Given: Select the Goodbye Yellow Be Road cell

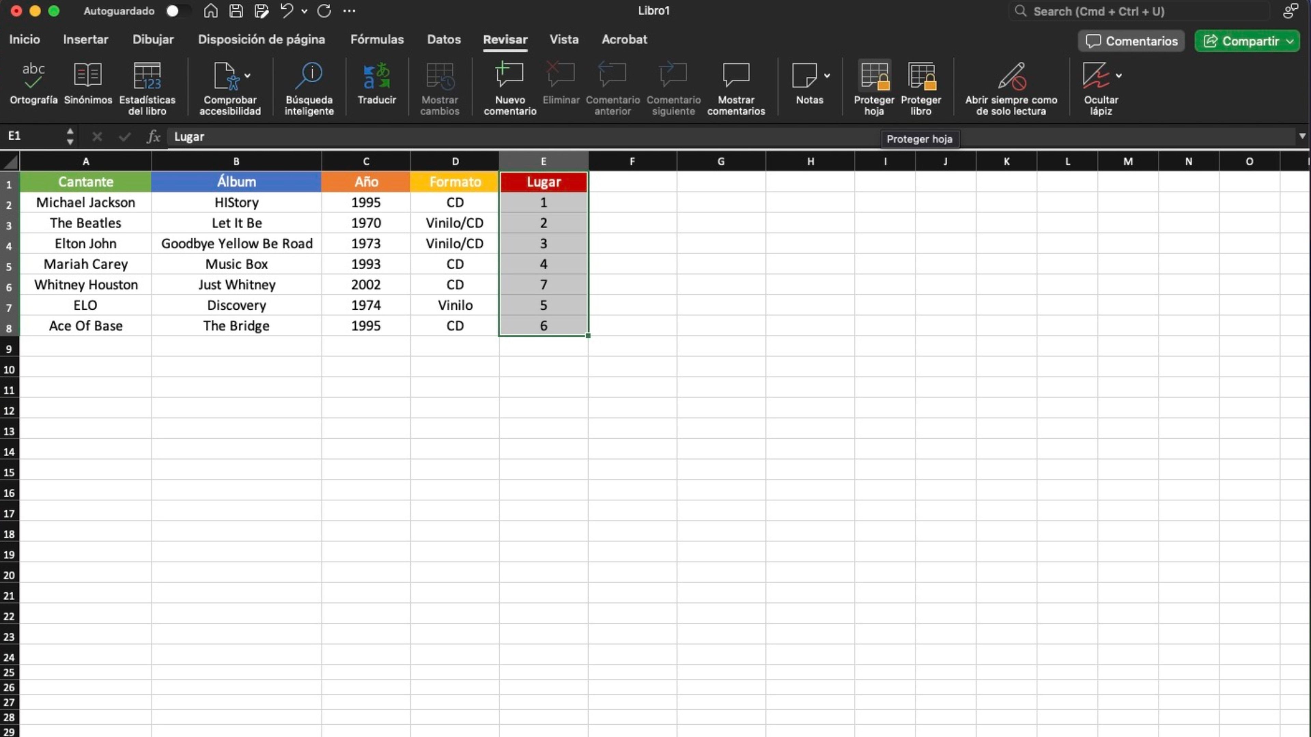Looking at the screenshot, I should point(237,244).
